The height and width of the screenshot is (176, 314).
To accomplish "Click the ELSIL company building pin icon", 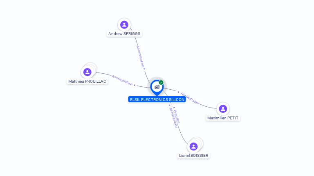I will pyautogui.click(x=157, y=88).
